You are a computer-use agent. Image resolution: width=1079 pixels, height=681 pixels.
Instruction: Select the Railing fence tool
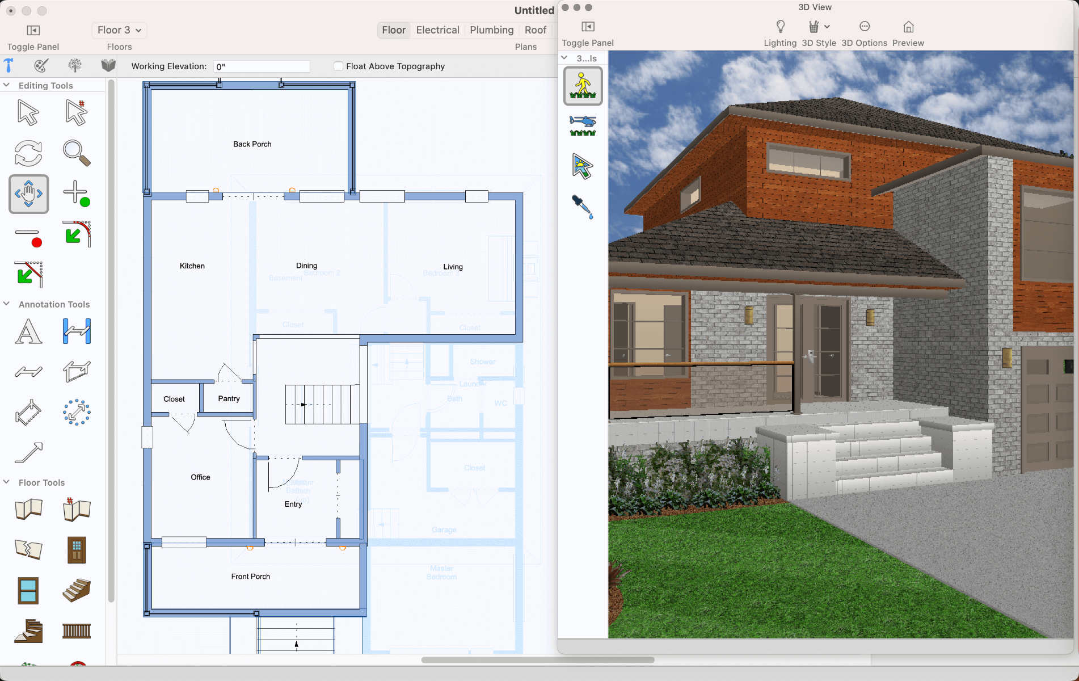pyautogui.click(x=77, y=630)
